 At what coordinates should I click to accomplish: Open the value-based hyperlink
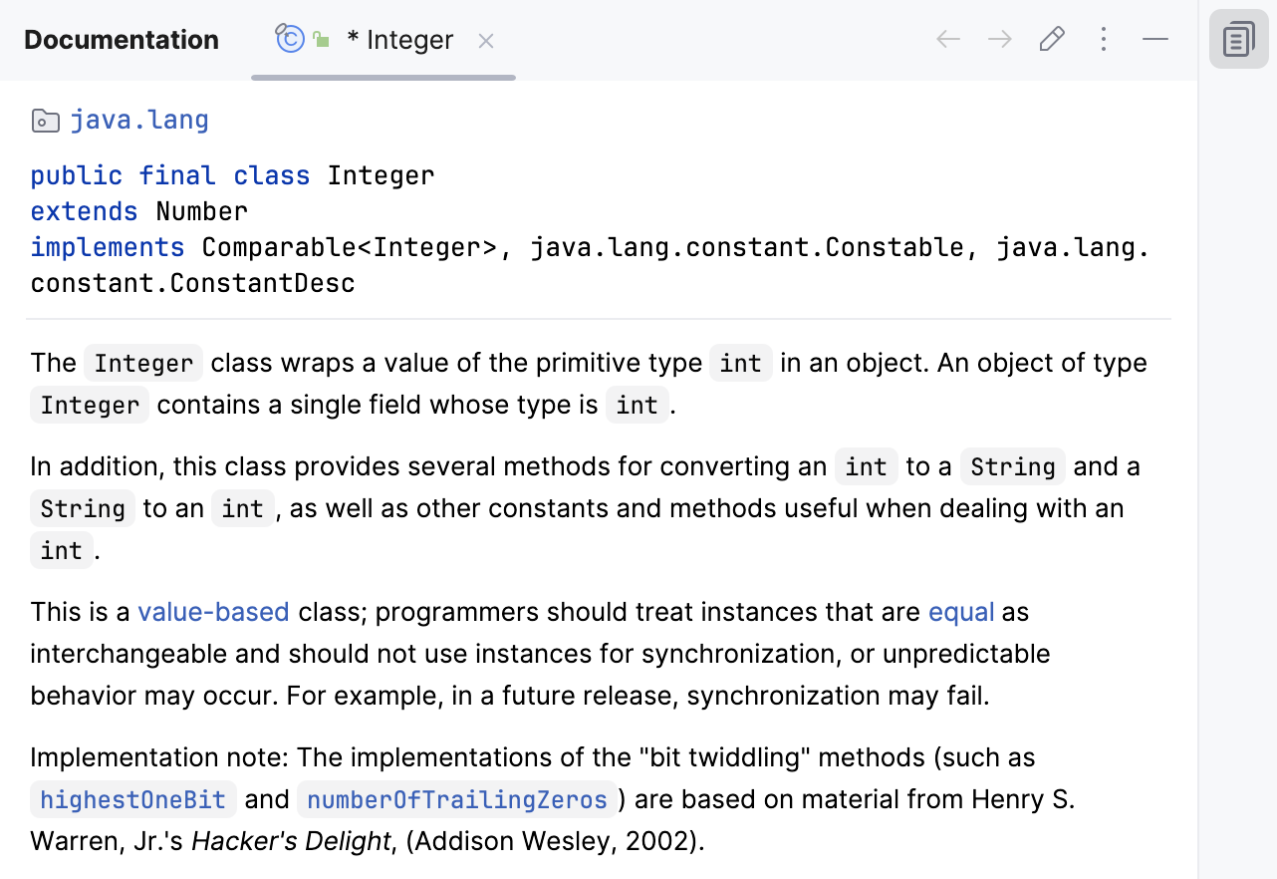[x=213, y=612]
